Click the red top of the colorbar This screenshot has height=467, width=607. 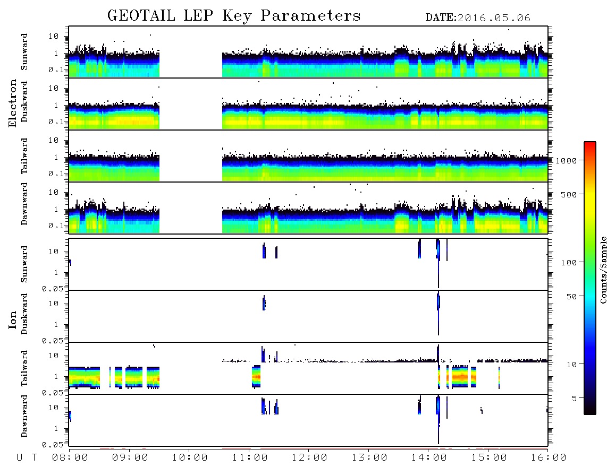[590, 146]
